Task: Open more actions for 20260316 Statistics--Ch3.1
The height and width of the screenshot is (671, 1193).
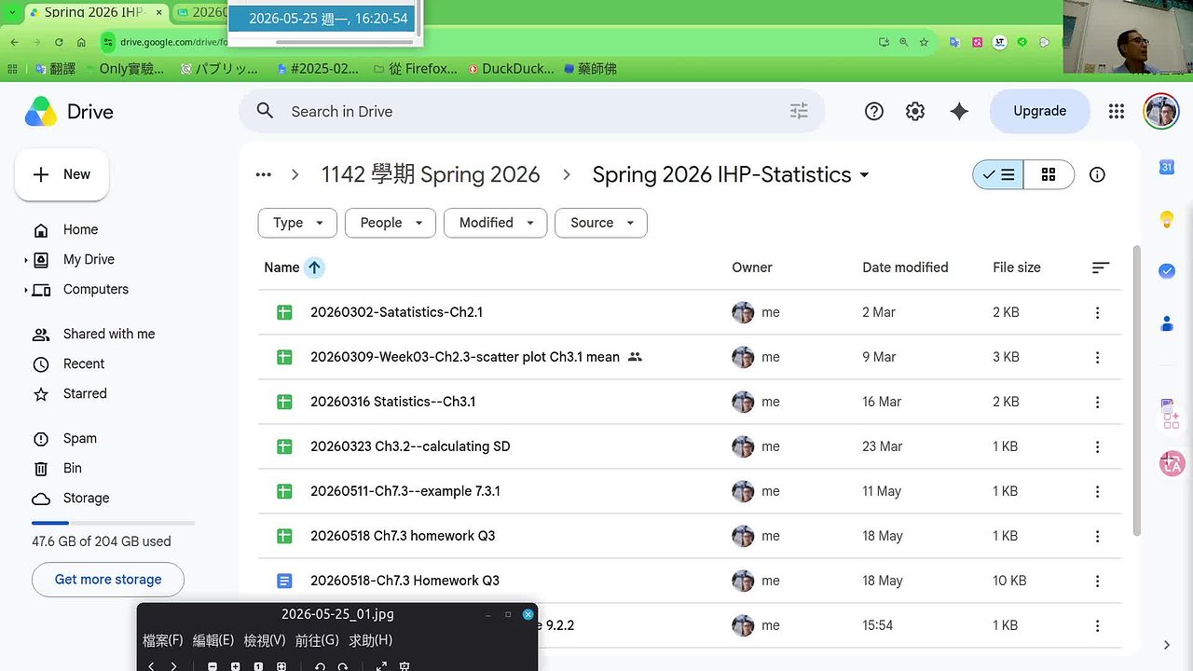Action: click(x=1097, y=402)
